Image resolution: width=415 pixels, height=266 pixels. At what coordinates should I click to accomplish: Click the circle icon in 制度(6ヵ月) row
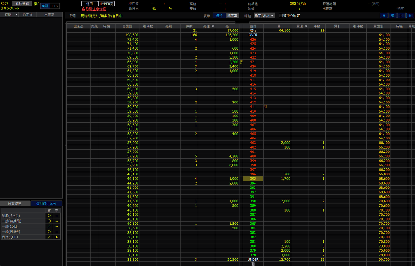[49, 215]
